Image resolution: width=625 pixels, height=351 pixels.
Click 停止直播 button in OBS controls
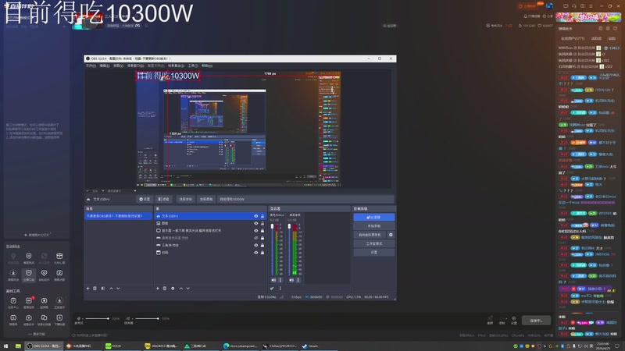point(374,218)
